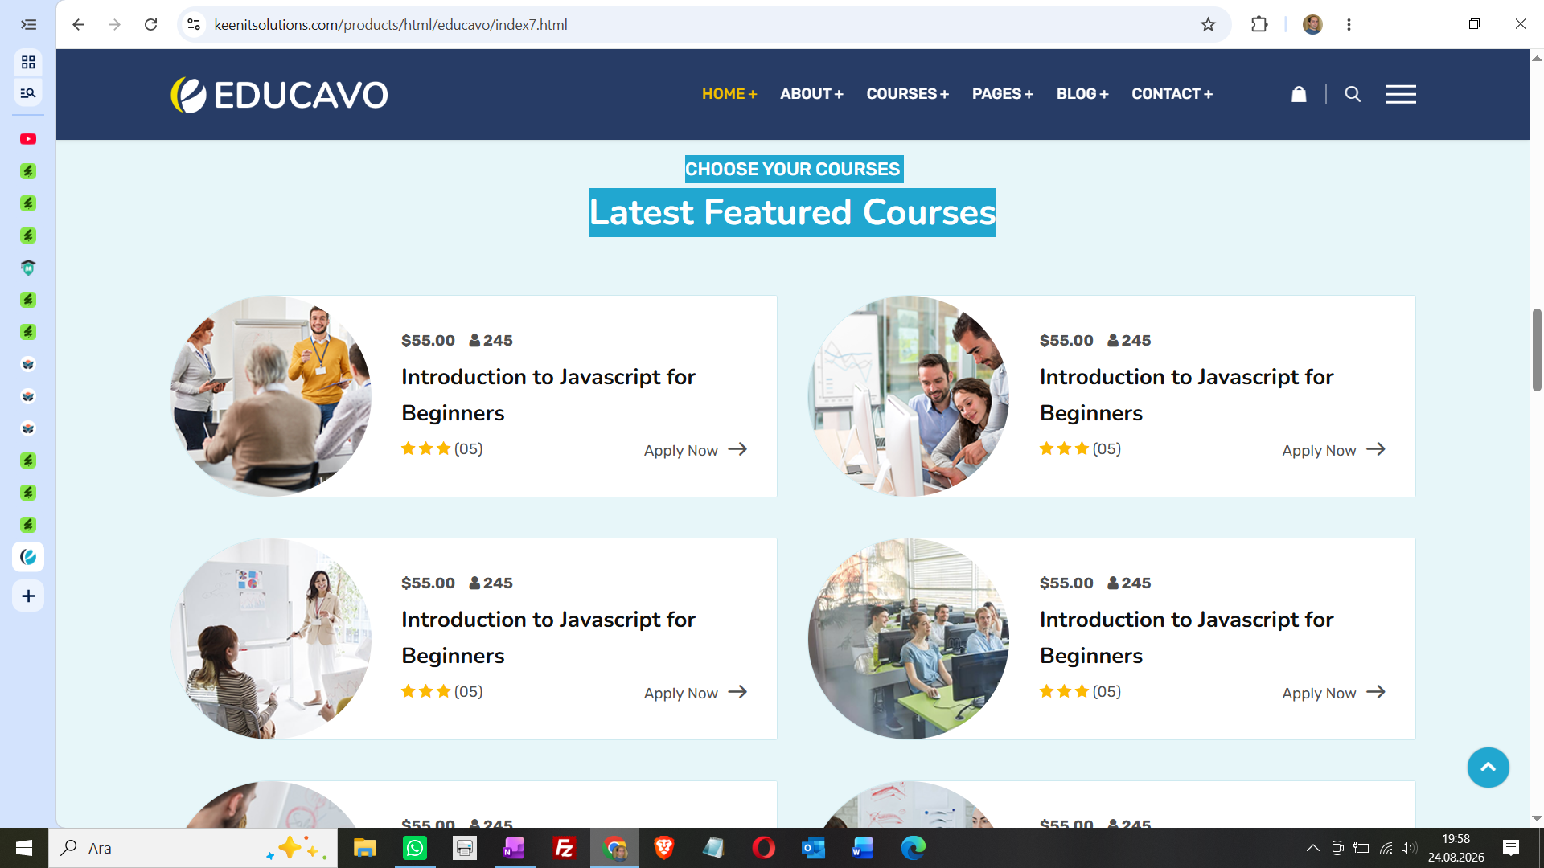The height and width of the screenshot is (868, 1544).
Task: Click Apply Now on the seminar-photo course
Action: pyautogui.click(x=696, y=450)
